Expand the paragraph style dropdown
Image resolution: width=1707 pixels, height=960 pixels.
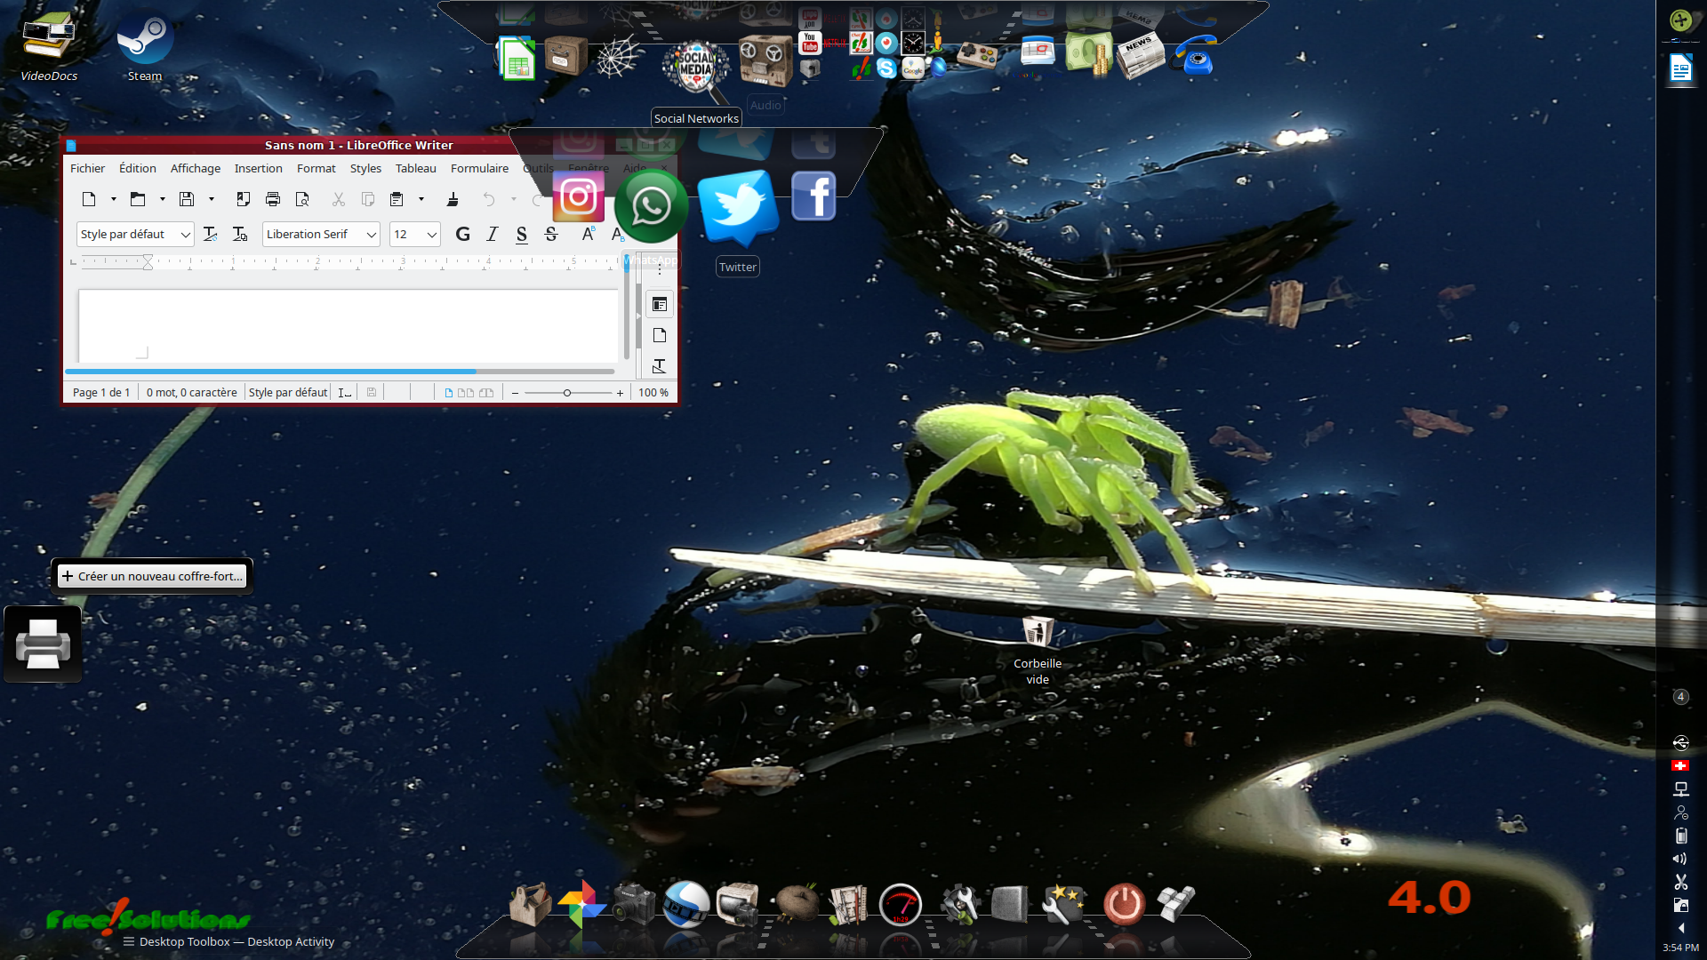[x=185, y=235]
